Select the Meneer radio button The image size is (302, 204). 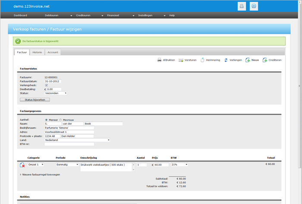tap(46, 120)
